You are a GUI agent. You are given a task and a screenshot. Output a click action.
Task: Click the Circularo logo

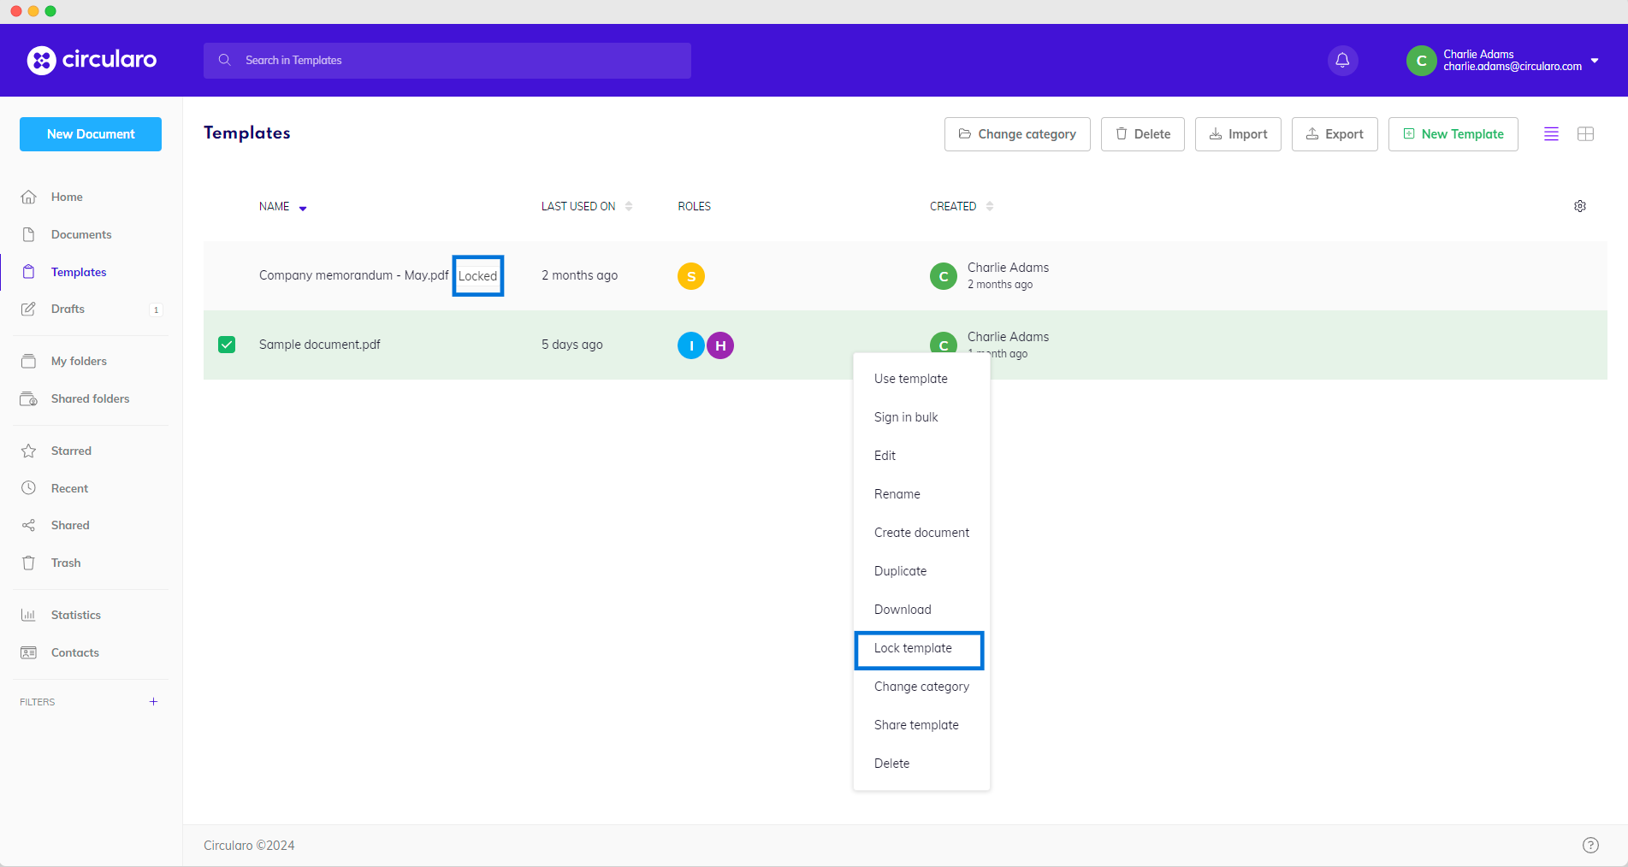(x=92, y=60)
